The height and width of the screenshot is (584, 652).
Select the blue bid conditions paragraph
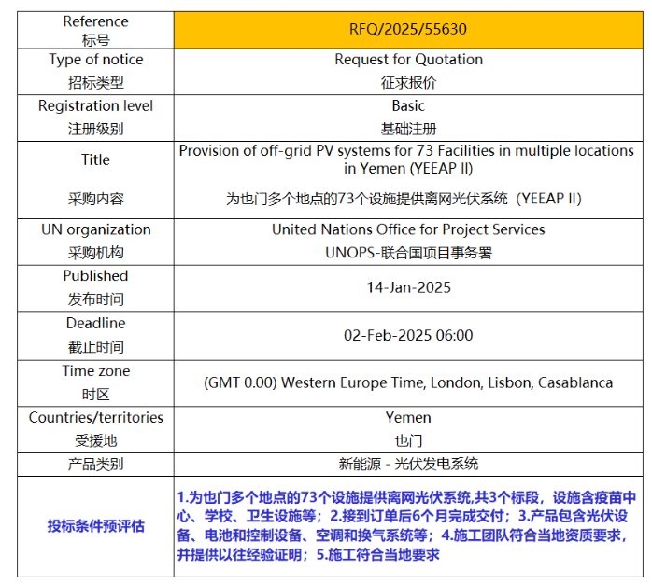tap(408, 525)
